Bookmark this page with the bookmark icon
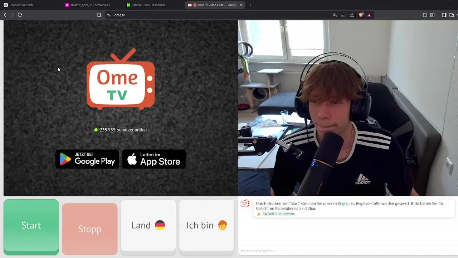 click(99, 15)
